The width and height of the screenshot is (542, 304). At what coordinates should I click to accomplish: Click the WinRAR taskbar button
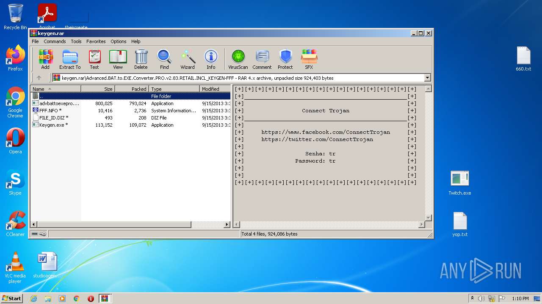(105, 299)
